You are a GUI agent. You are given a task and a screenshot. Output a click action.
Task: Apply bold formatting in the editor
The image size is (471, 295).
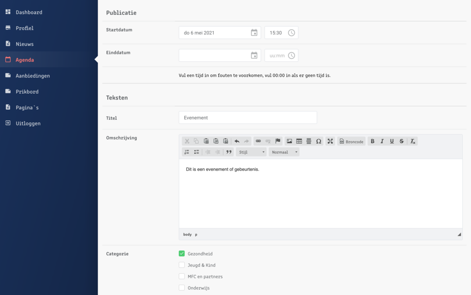coord(373,142)
